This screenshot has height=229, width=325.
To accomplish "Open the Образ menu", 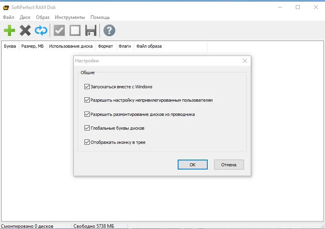I will coord(42,17).
